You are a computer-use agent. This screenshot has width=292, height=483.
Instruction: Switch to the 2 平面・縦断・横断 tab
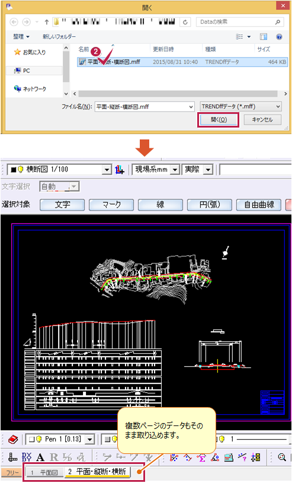point(97,472)
